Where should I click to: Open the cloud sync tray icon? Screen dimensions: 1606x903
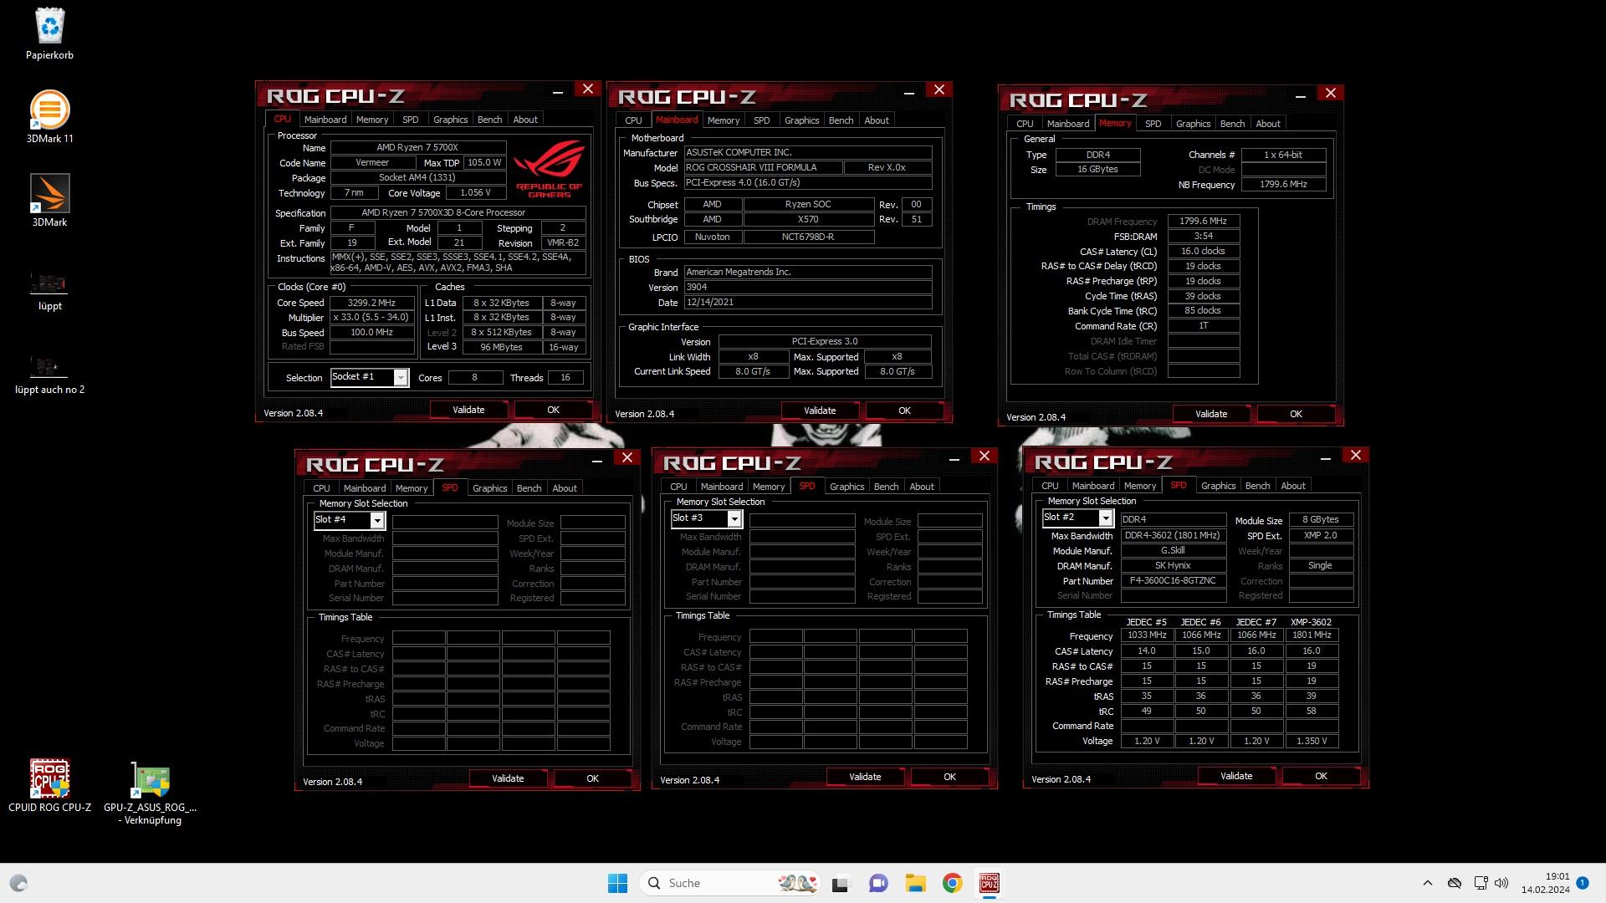[x=1455, y=883]
